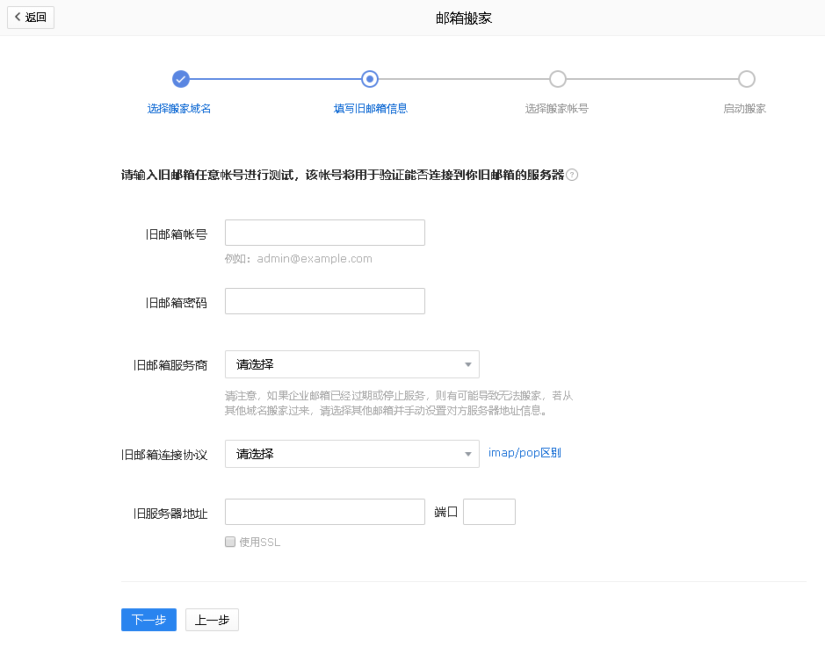Image resolution: width=825 pixels, height=654 pixels.
Task: Click the 选择搬家域名 step label
Action: click(x=179, y=109)
